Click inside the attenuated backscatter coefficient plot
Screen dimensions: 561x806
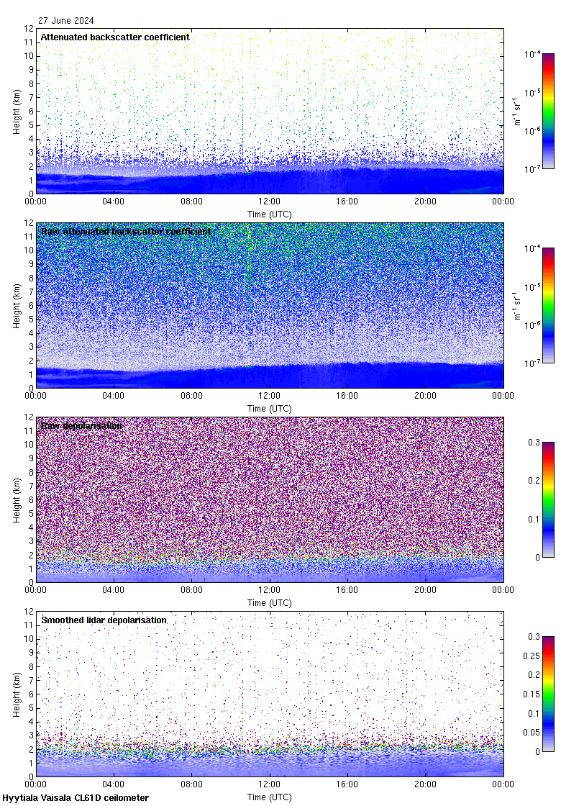[269, 111]
